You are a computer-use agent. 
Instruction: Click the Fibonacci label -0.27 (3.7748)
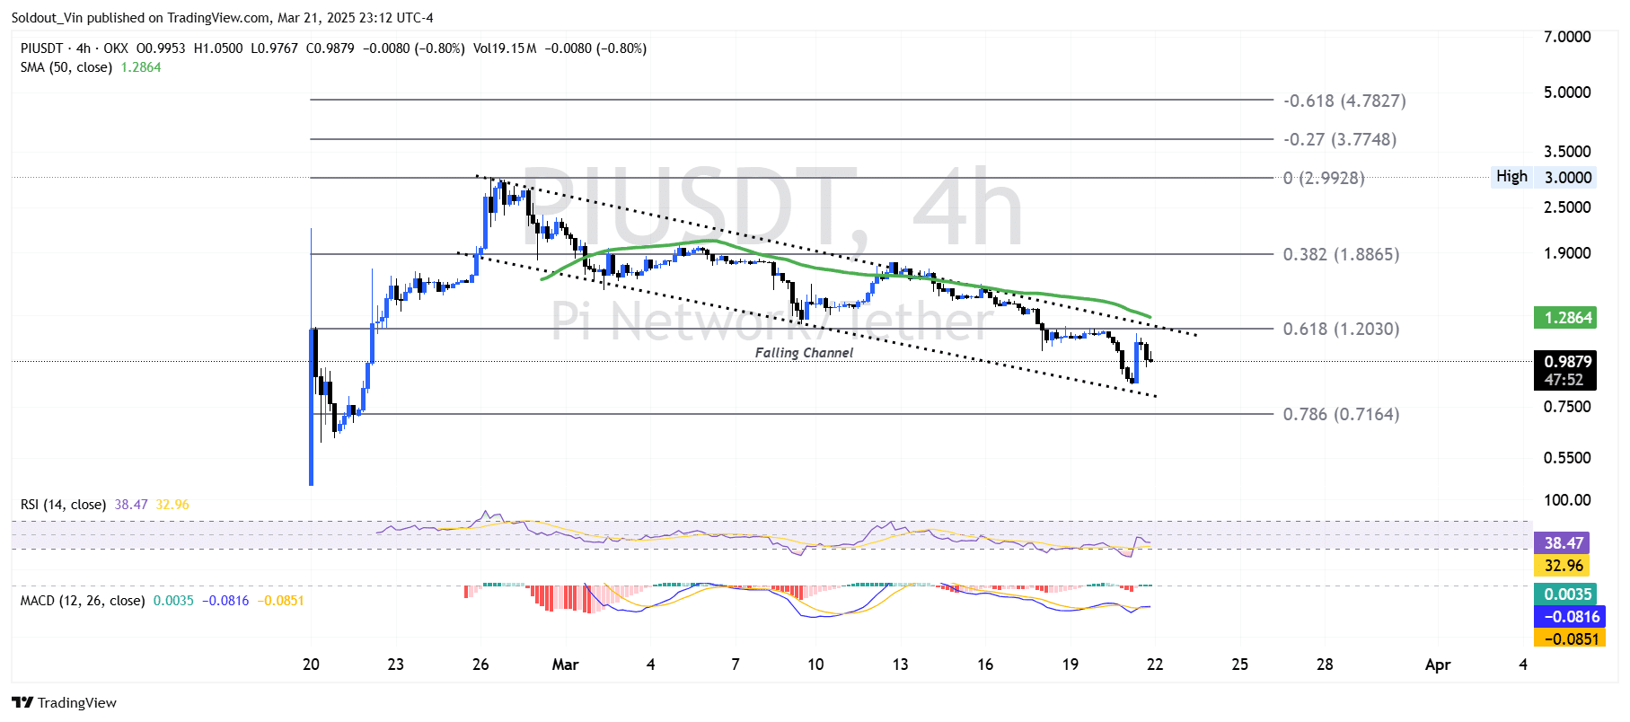click(1340, 139)
